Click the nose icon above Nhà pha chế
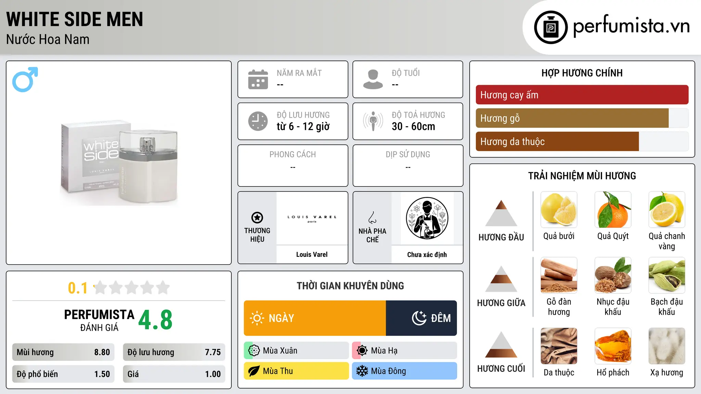 [372, 218]
